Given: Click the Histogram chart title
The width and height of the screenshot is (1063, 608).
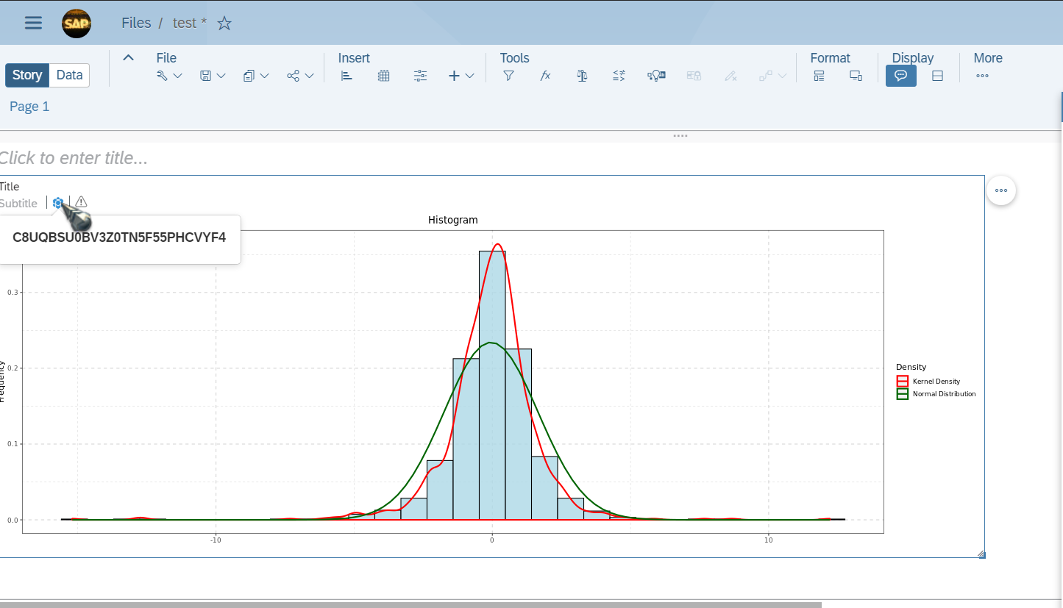Looking at the screenshot, I should [452, 220].
